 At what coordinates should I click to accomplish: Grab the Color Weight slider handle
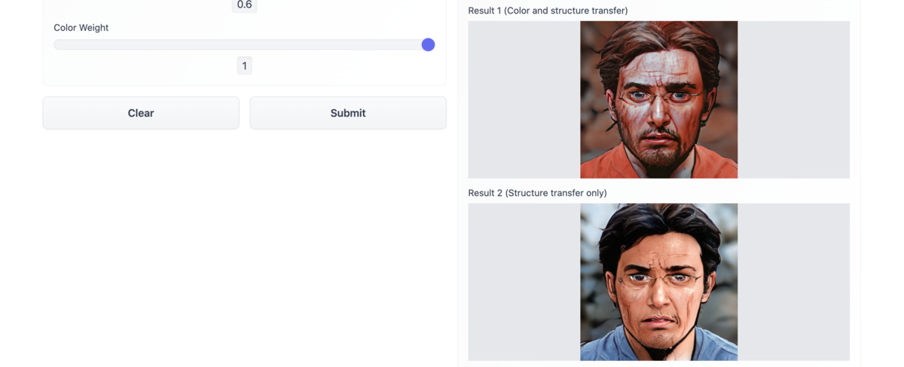[428, 44]
